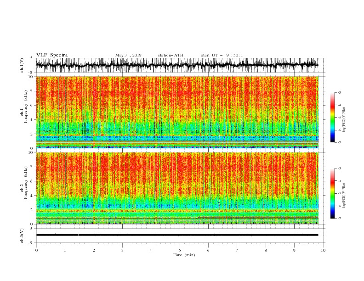
Task: Click the ch.1(V) axis label at top
Action: click(22, 65)
